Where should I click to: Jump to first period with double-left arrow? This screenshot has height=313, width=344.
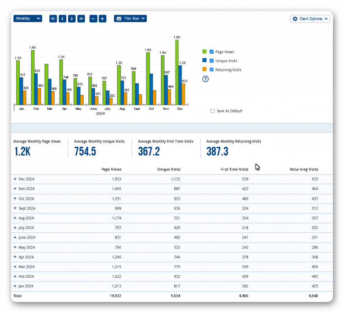(53, 19)
